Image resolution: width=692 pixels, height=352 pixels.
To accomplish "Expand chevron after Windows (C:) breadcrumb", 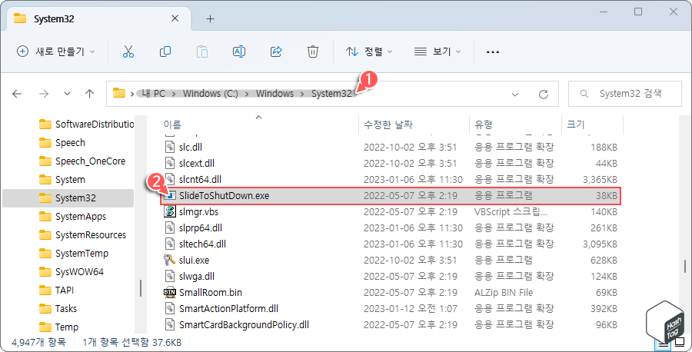I will click(x=247, y=94).
